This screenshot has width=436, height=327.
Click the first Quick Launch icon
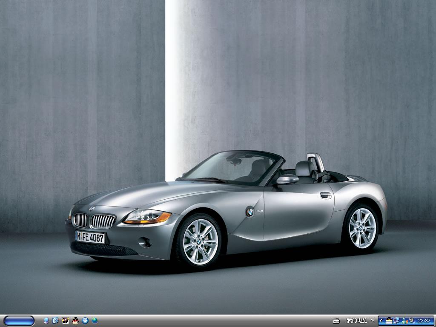click(46, 321)
